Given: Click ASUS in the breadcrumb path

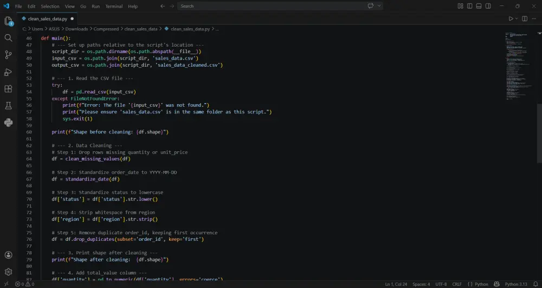Looking at the screenshot, I should [x=54, y=29].
